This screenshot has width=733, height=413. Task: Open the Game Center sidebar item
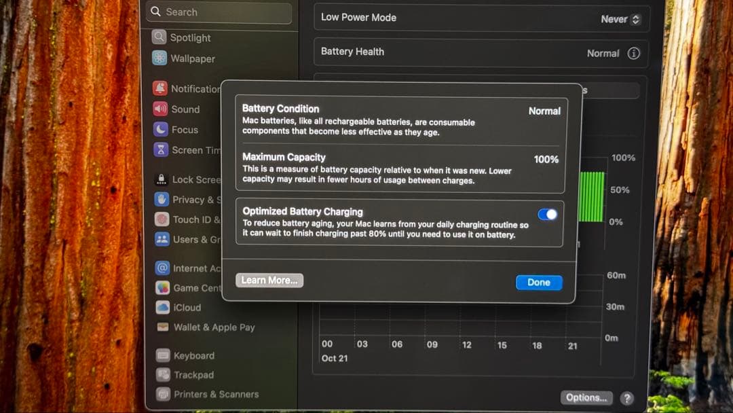click(x=196, y=288)
